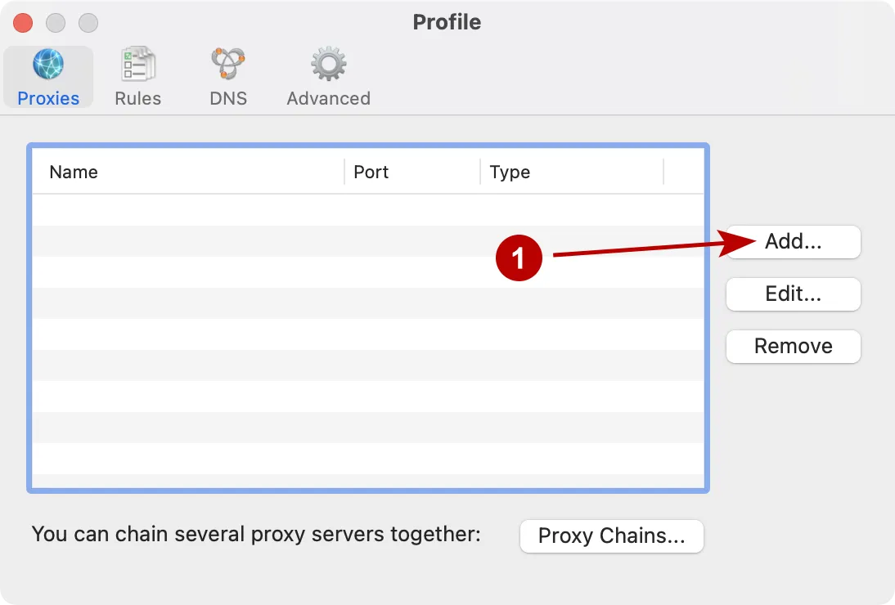895x605 pixels.
Task: Click the network-nodes icon above DNS label
Action: pyautogui.click(x=227, y=64)
